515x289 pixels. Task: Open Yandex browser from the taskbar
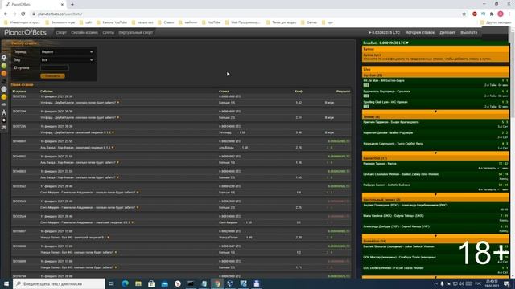(x=178, y=283)
